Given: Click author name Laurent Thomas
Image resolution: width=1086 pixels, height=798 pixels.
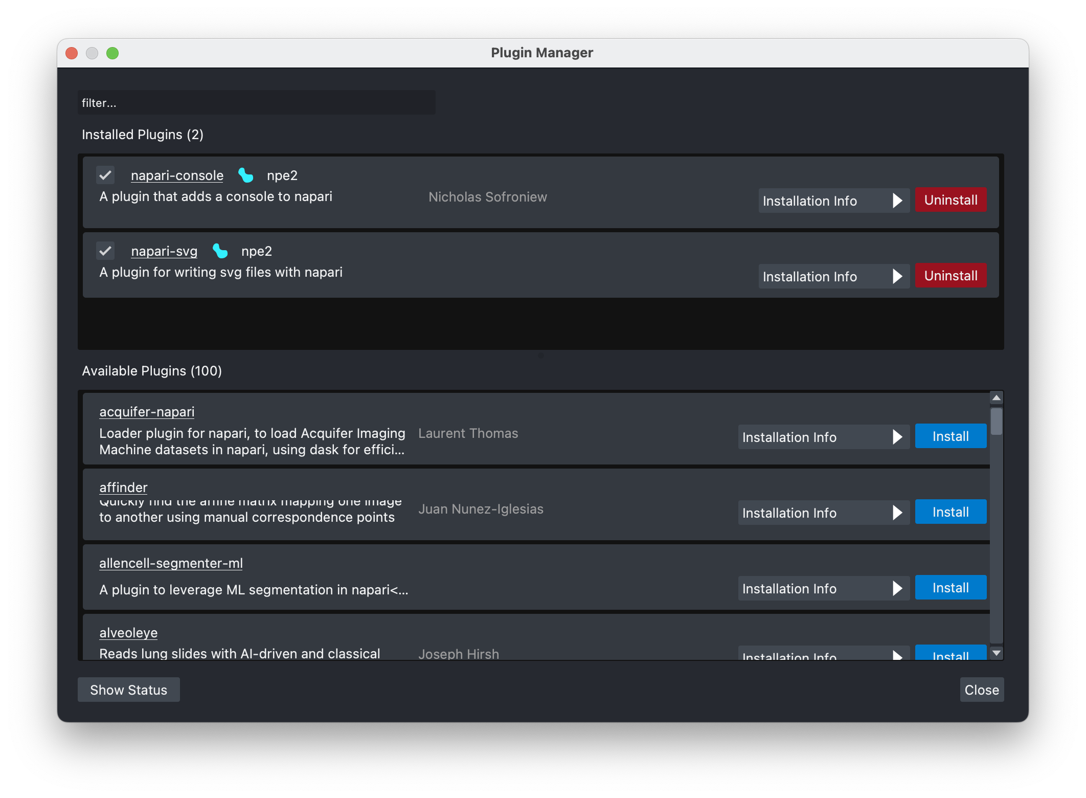Looking at the screenshot, I should (468, 433).
